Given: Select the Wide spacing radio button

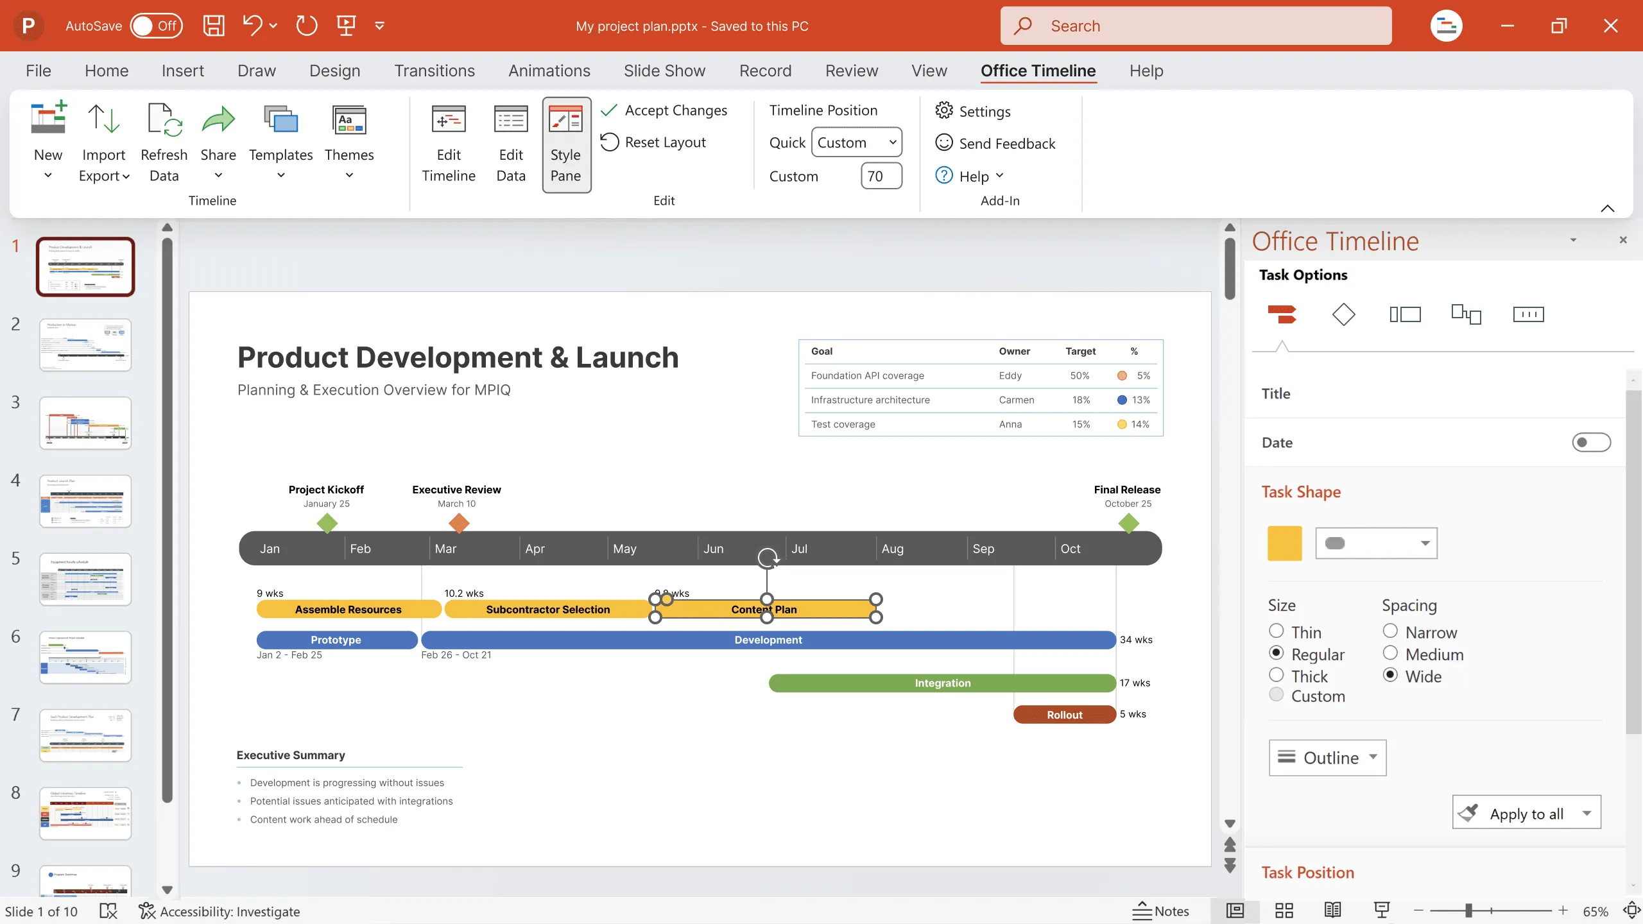Looking at the screenshot, I should tap(1389, 674).
